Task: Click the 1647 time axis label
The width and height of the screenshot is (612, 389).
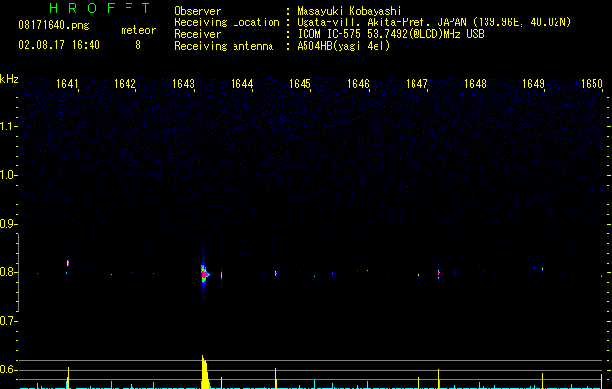Action: tap(416, 84)
